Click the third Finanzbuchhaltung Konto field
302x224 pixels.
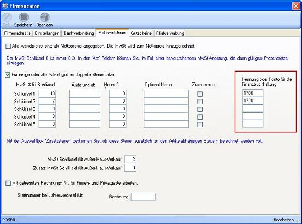tap(253, 109)
